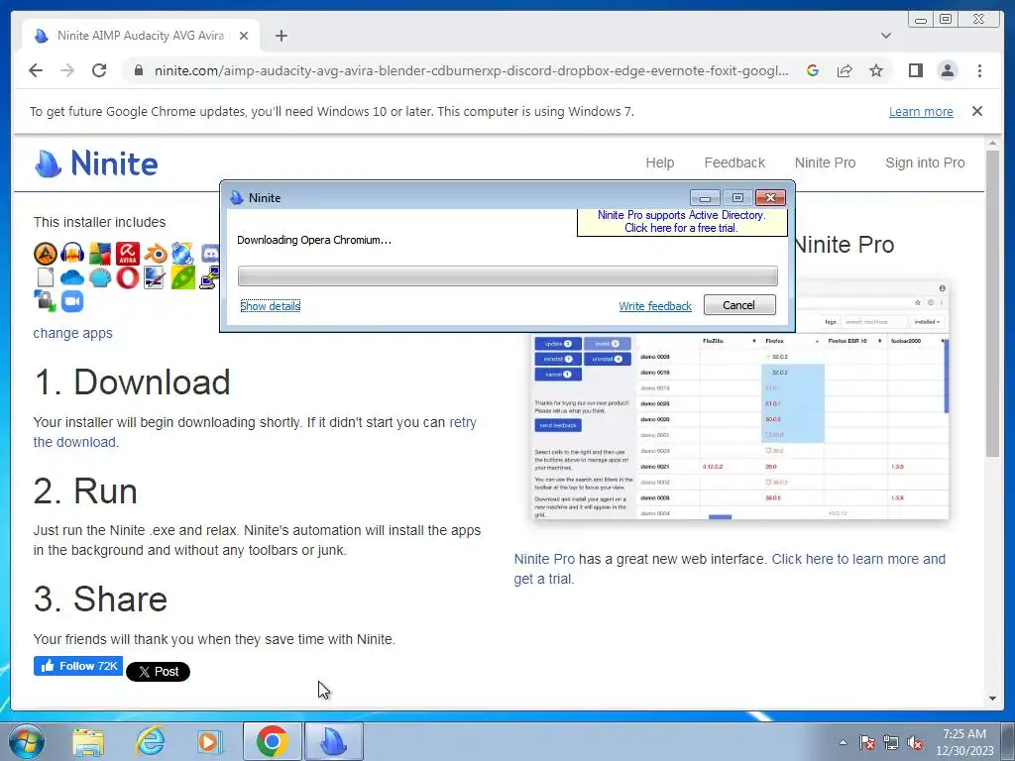Bookmark this tab with the star icon
Viewport: 1015px width, 761px height.
[876, 70]
